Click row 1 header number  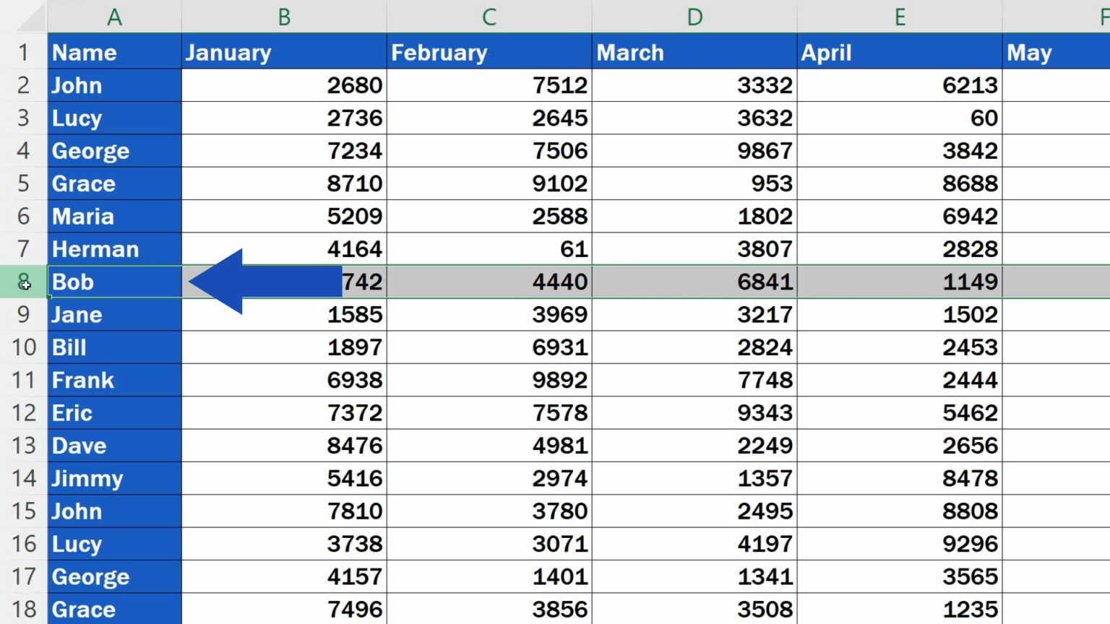(23, 53)
